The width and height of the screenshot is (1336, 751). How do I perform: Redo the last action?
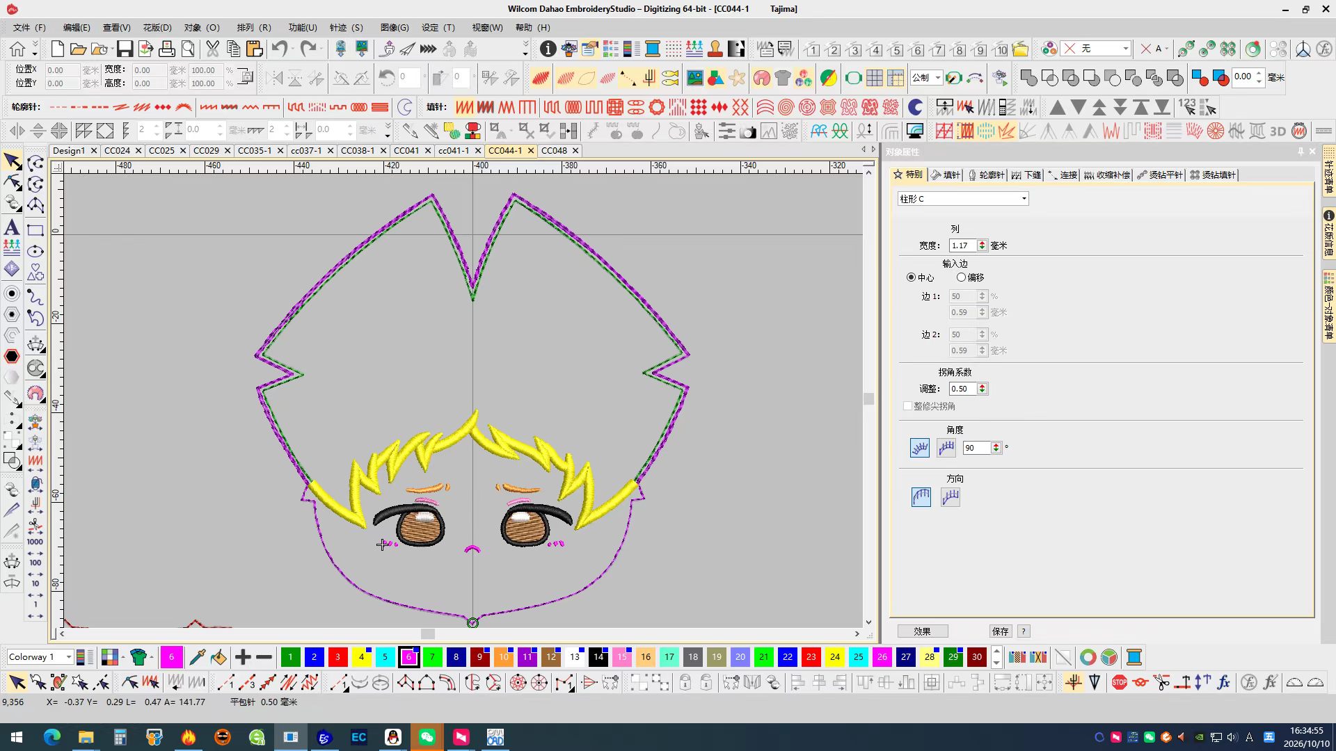coord(308,49)
